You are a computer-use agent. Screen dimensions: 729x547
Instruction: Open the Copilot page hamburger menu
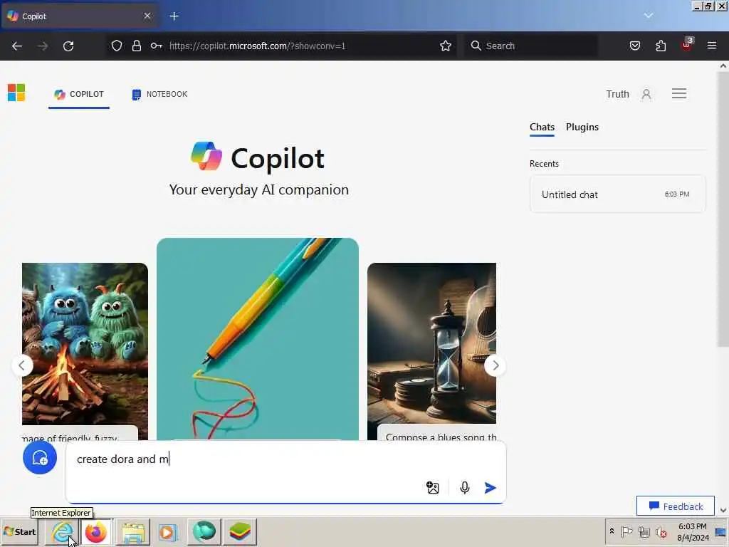pyautogui.click(x=679, y=93)
